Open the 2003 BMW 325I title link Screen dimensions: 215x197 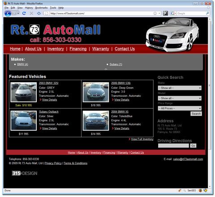[x=49, y=83]
